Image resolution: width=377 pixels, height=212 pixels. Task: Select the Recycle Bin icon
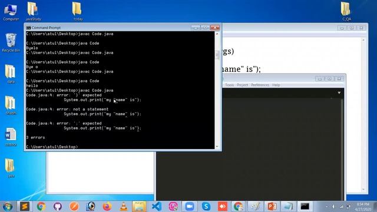click(x=11, y=43)
